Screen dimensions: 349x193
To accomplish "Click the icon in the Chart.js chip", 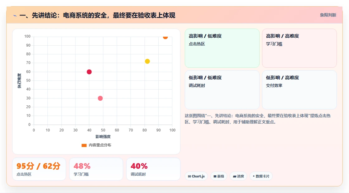I will pos(189,176).
